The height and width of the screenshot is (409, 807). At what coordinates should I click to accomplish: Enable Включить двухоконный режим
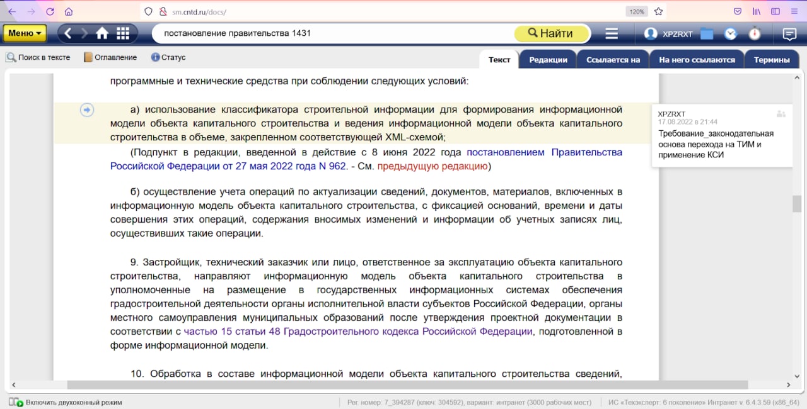coord(66,402)
